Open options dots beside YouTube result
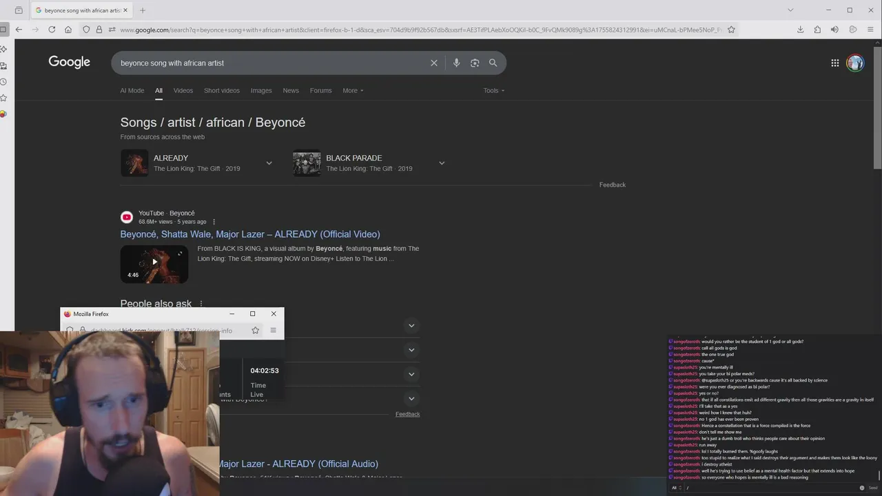This screenshot has height=496, width=882. (x=214, y=222)
